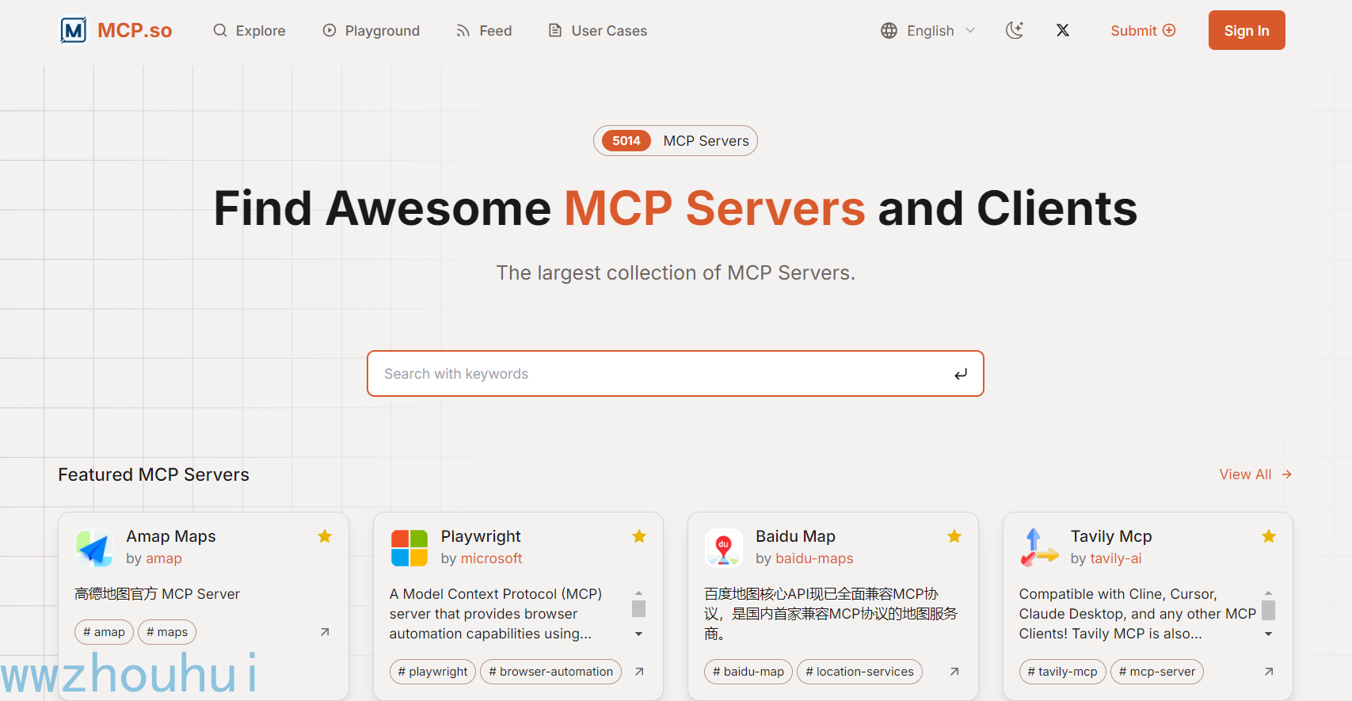Screen dimensions: 1352x701
Task: Open the Amap Maps server icon
Action: pos(94,548)
